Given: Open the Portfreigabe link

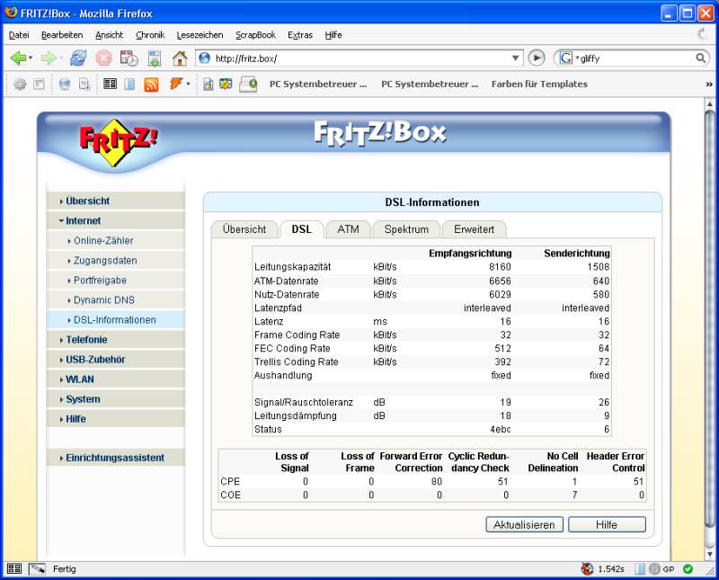Looking at the screenshot, I should [x=100, y=280].
